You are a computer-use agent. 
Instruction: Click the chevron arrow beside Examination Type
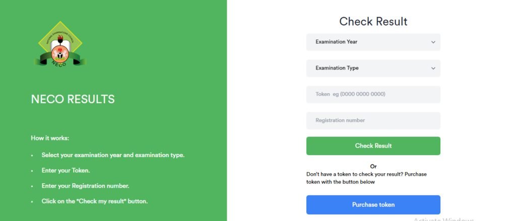click(x=433, y=68)
